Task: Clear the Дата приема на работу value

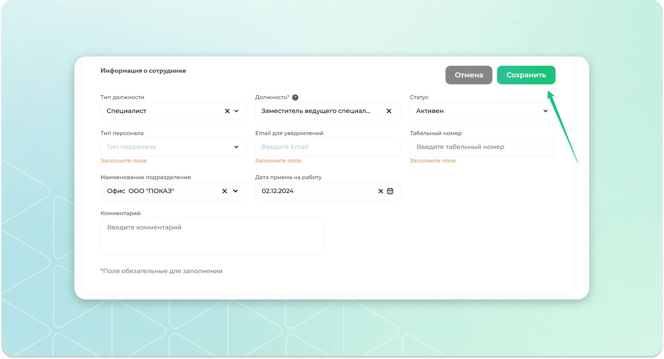Action: [x=380, y=191]
